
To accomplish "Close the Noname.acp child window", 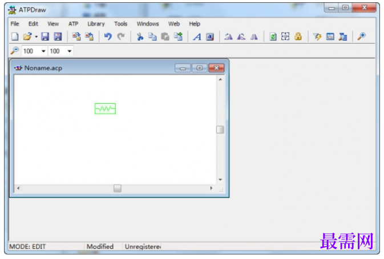I will point(216,68).
